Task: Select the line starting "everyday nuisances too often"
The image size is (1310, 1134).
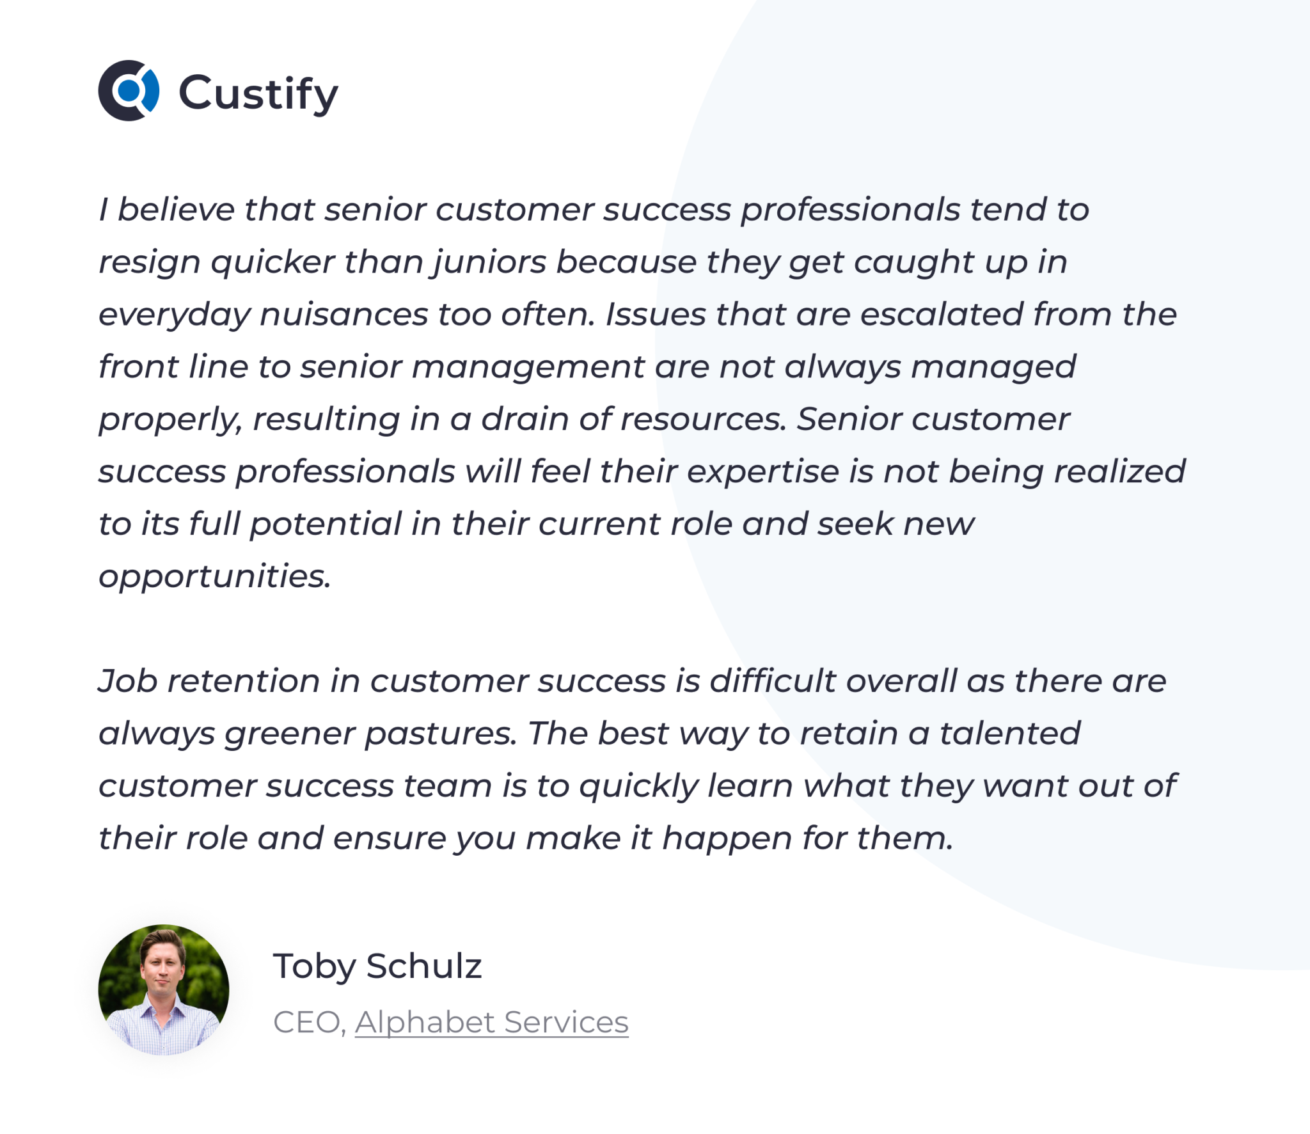Action: pyautogui.click(x=637, y=315)
